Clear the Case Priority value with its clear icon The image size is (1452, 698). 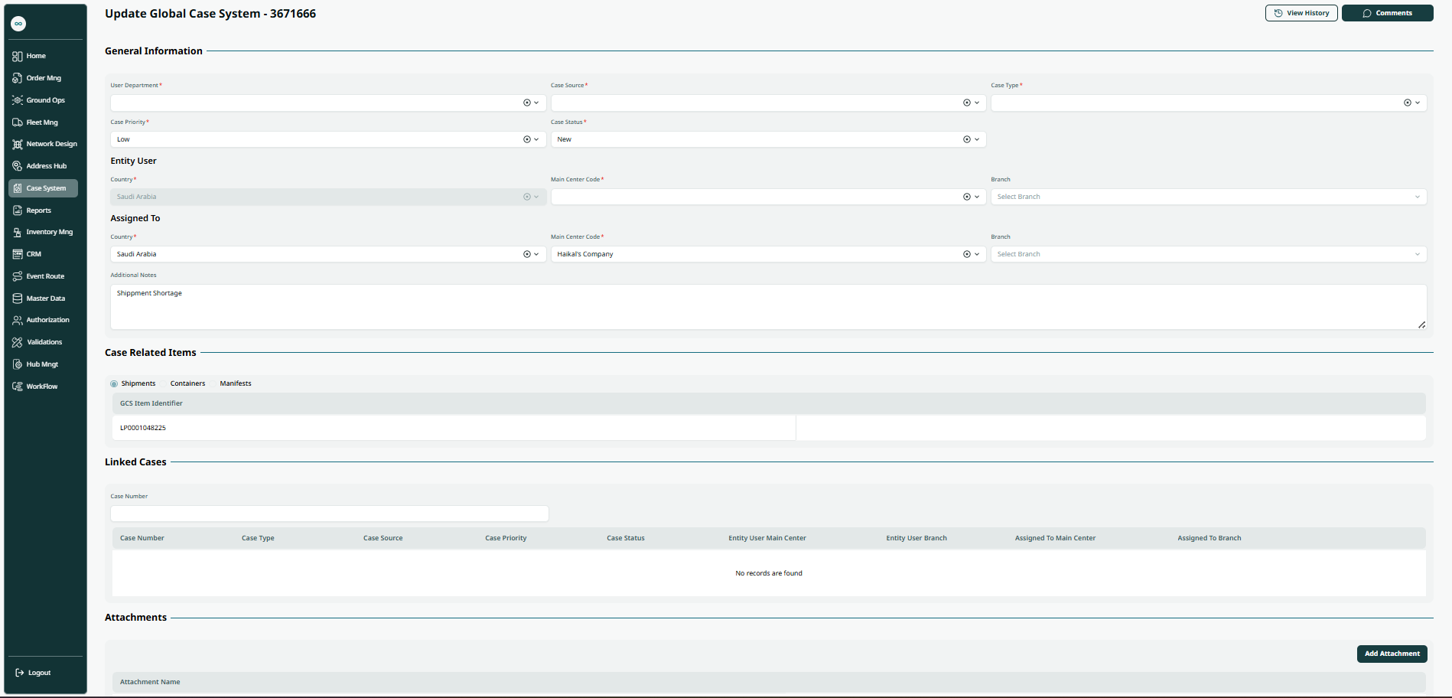coord(526,139)
